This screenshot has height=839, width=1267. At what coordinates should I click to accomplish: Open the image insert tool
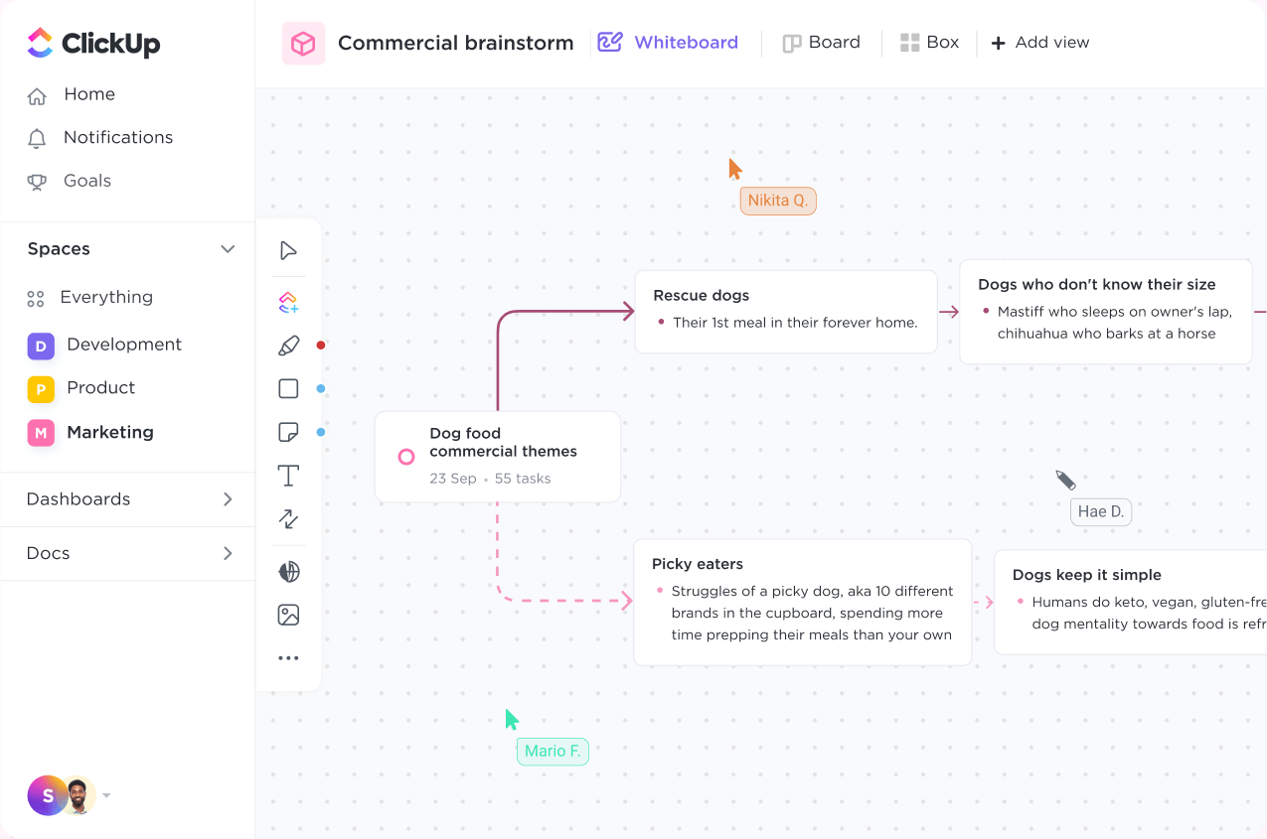[x=288, y=615]
